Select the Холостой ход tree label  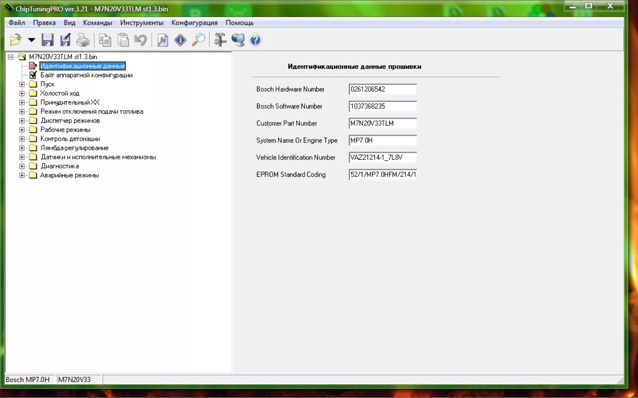60,93
